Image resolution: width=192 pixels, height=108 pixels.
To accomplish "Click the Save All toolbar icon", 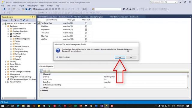I will (29, 9).
